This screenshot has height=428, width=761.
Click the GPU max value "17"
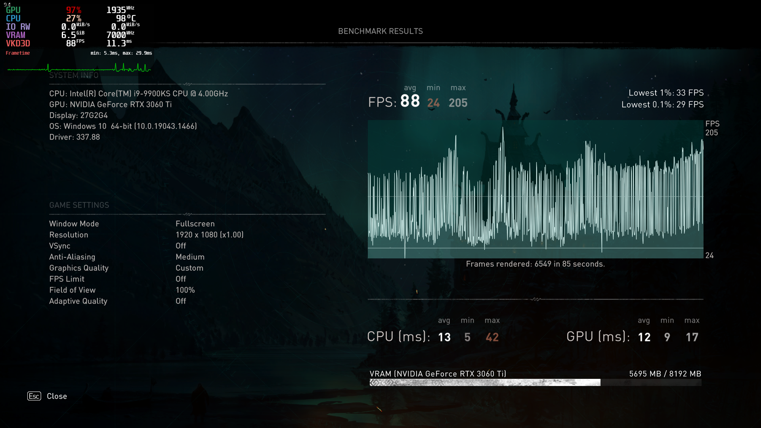point(692,337)
